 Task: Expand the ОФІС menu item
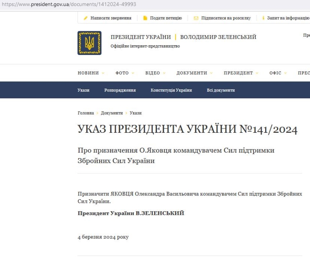pyautogui.click(x=278, y=73)
